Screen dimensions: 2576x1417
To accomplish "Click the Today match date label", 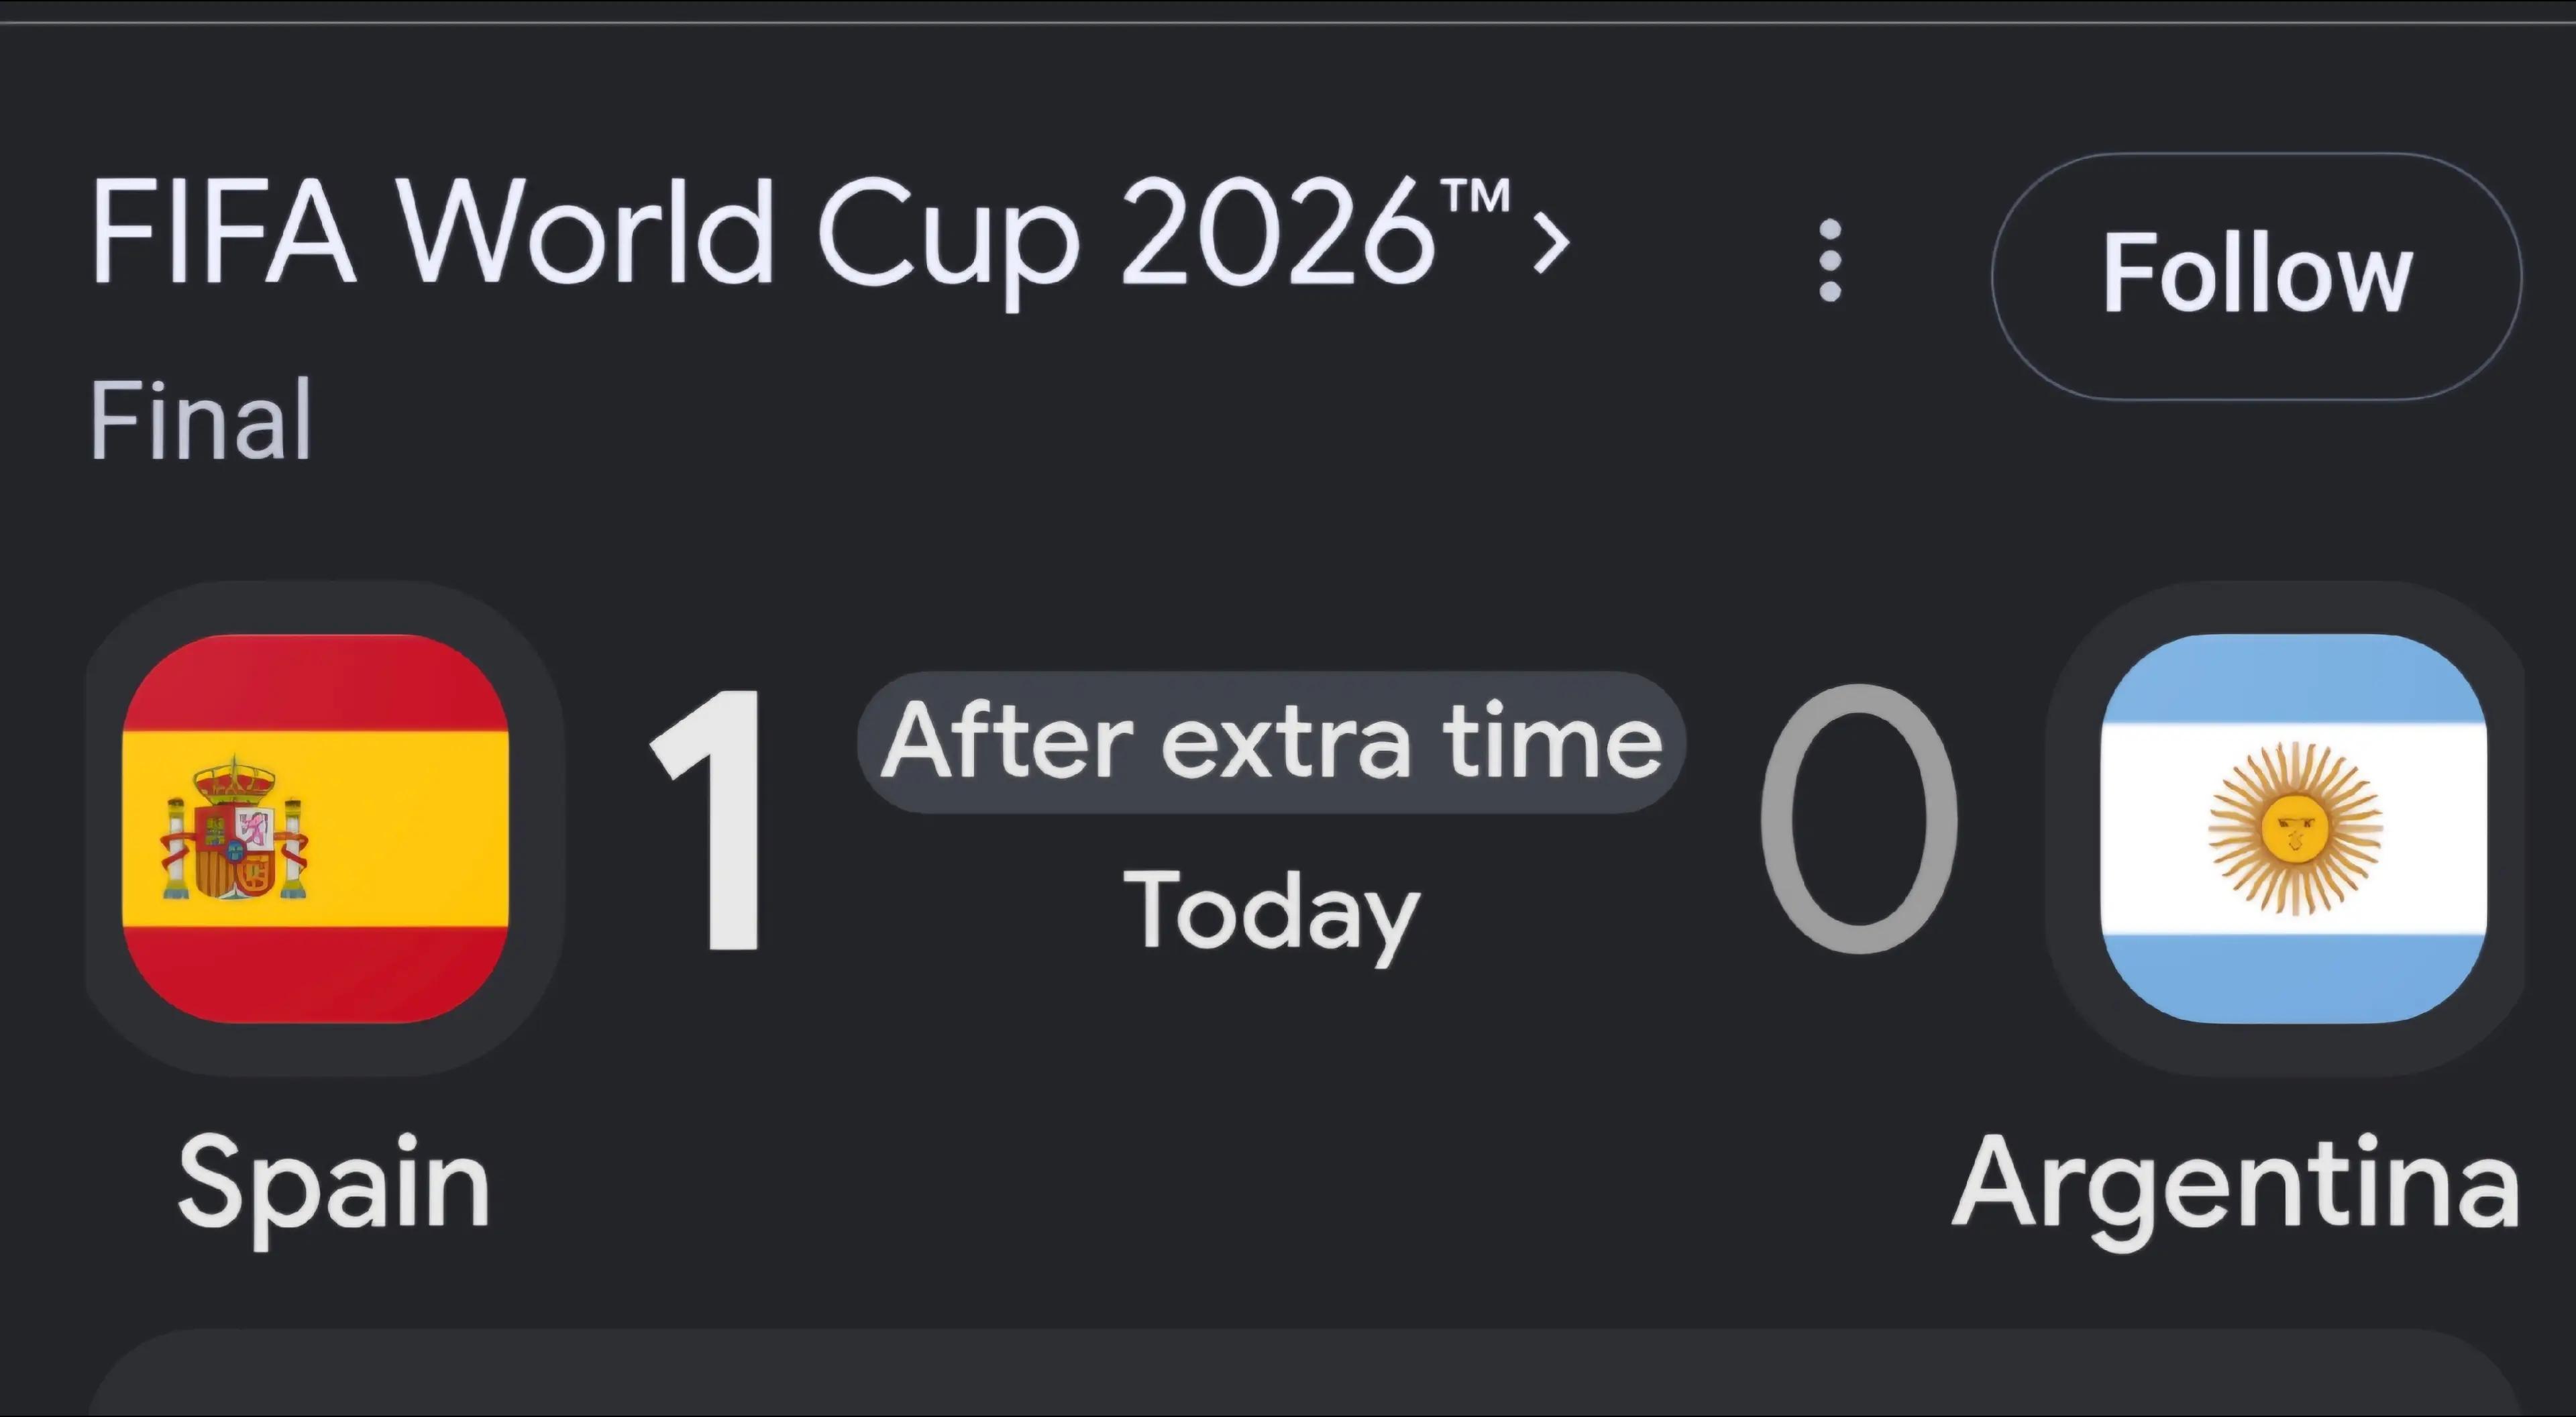I will [1271, 914].
